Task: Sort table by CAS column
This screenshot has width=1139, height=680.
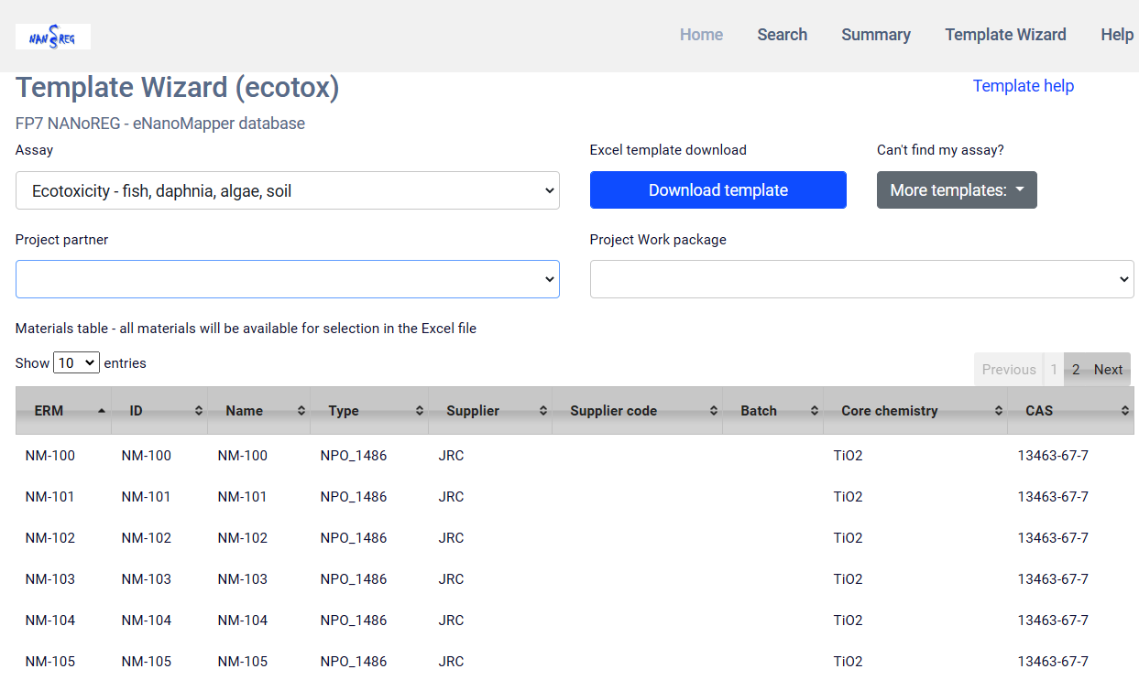Action: point(1071,411)
